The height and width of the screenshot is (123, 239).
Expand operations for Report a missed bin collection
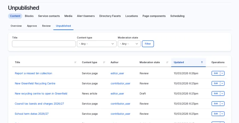pos(222,73)
